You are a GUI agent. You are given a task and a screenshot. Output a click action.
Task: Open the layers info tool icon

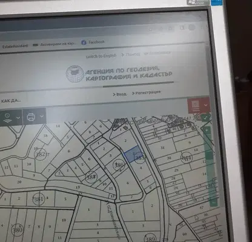7,118
